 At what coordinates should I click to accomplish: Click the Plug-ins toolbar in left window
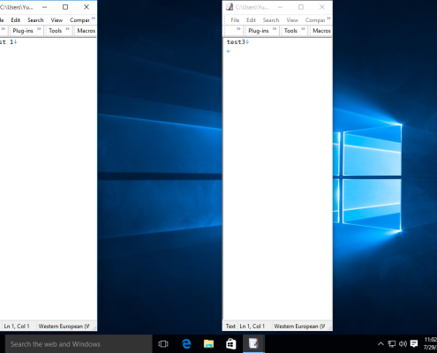(23, 31)
